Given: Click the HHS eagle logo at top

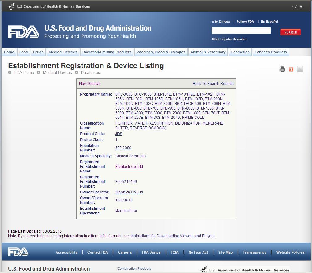Looking at the screenshot, I should pyautogui.click(x=11, y=6).
